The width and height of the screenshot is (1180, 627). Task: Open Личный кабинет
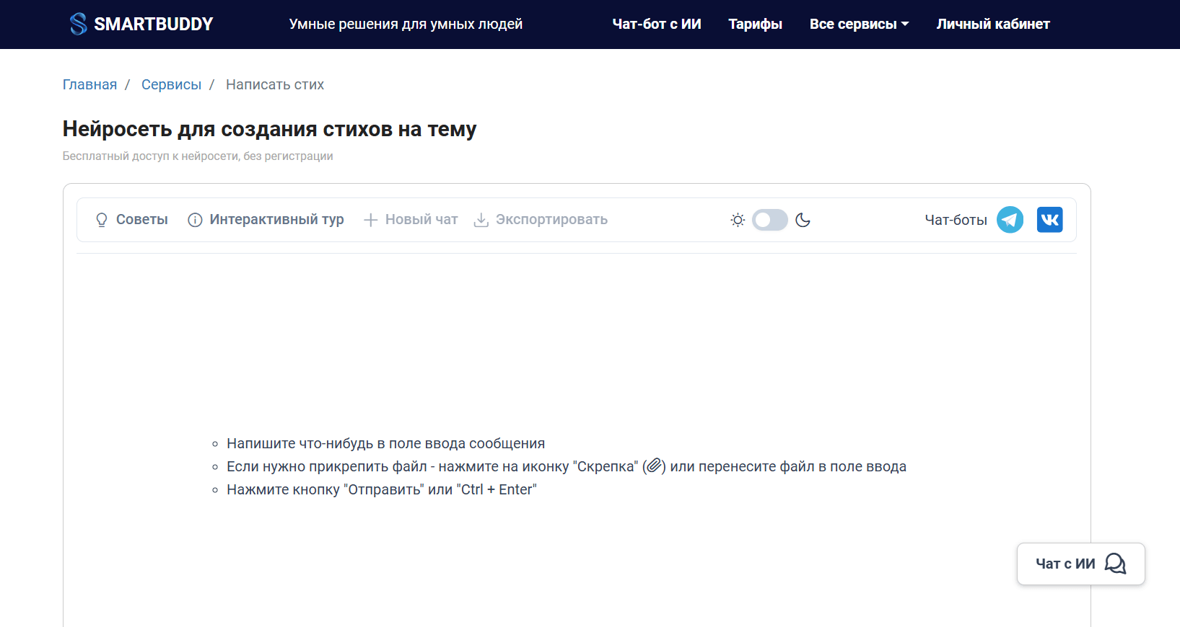(x=992, y=24)
